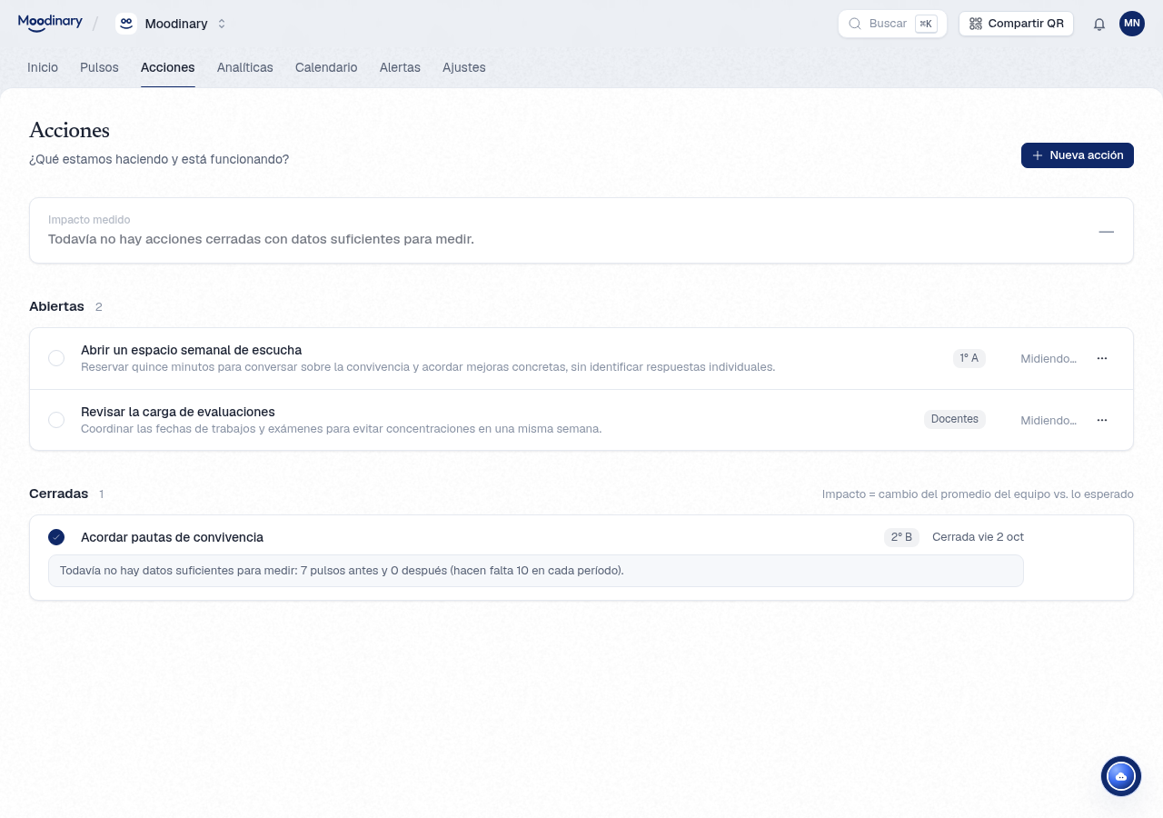Click the 'Acordar pautas de convivencia' title
The height and width of the screenshot is (818, 1163).
(172, 537)
